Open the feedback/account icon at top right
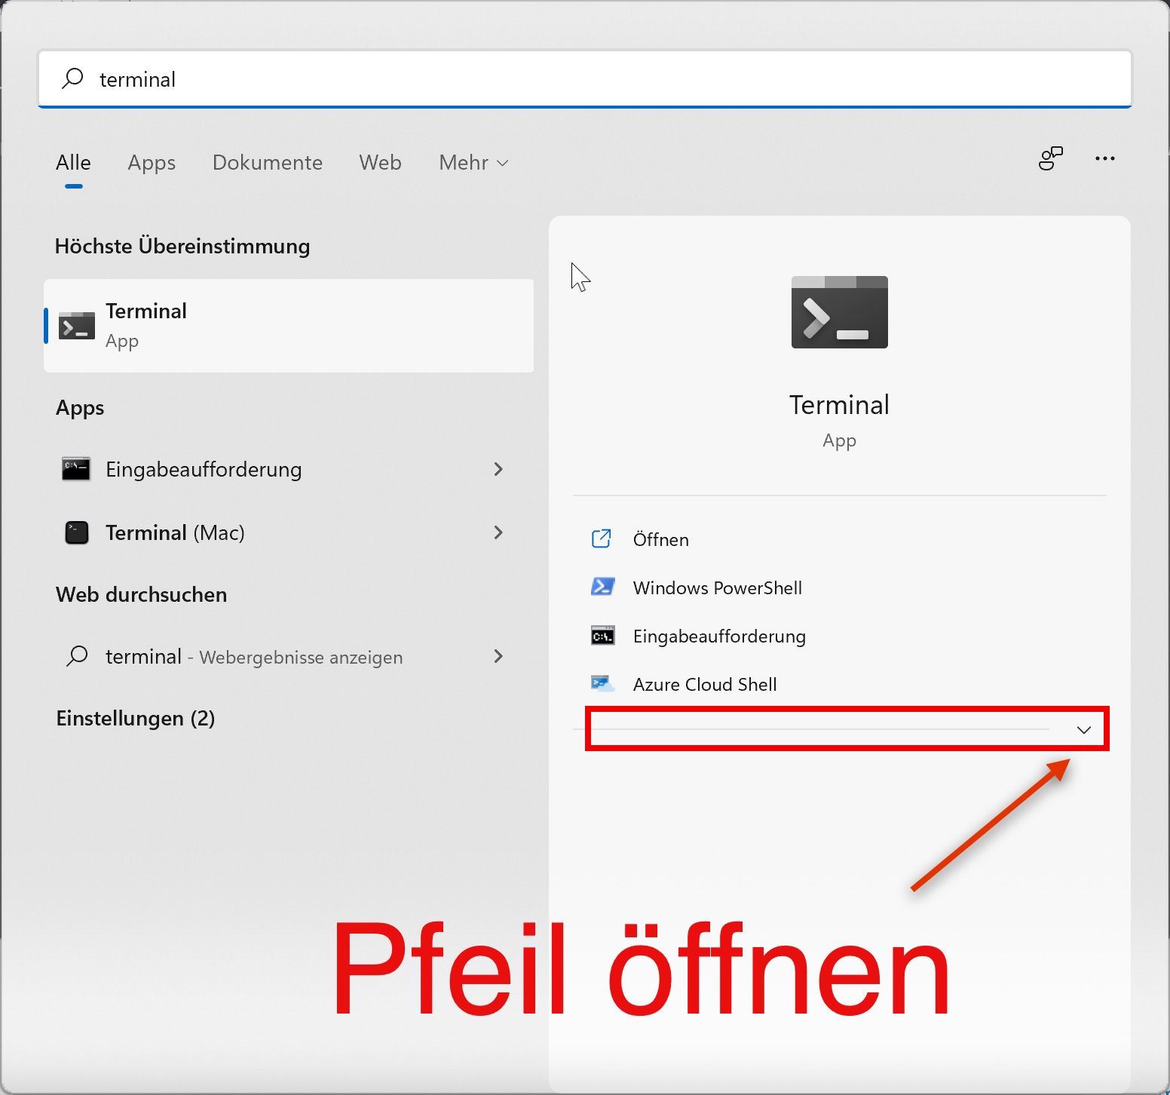This screenshot has height=1095, width=1170. (x=1050, y=158)
